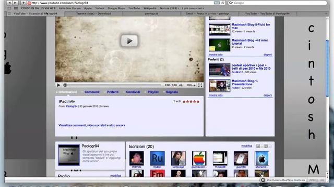Open Rubet channel Ru icon
The height and width of the screenshot is (187, 334).
tap(158, 158)
